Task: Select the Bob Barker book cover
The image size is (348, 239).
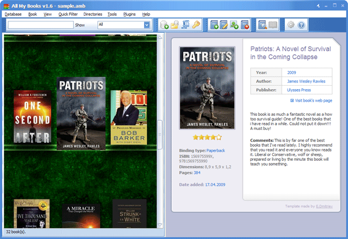Action: tap(129, 117)
